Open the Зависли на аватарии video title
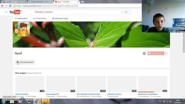This screenshot has height=104, width=185. (148, 94)
